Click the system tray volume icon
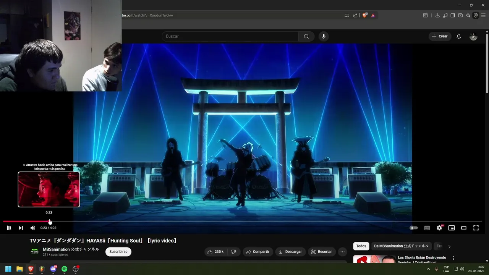Viewport: 489px width, 275px height. click(462, 269)
